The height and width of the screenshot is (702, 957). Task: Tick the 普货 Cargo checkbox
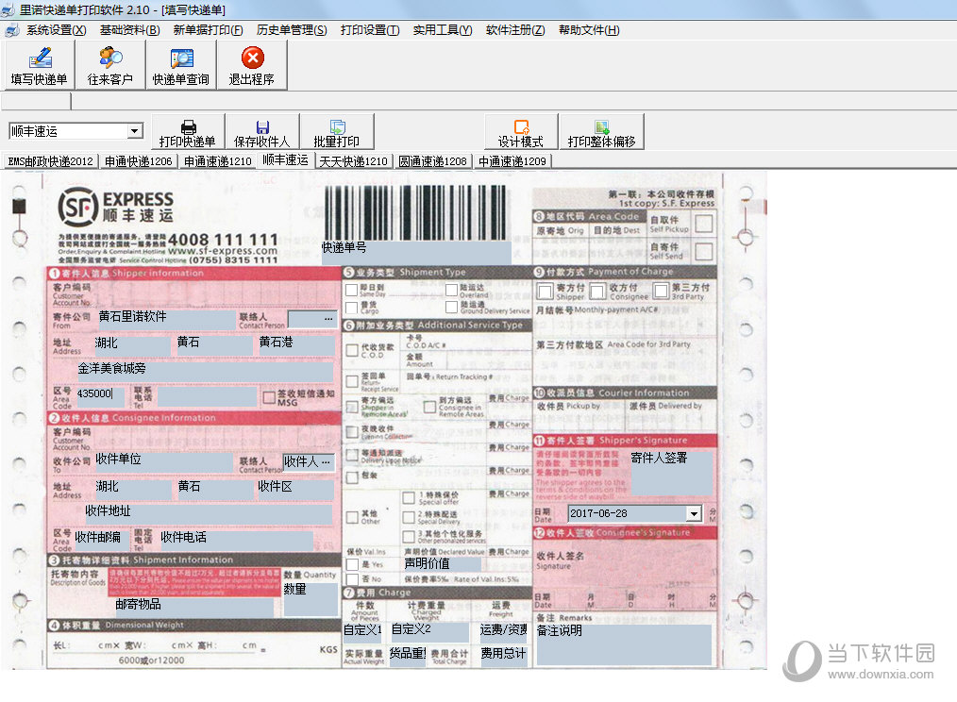coord(351,307)
